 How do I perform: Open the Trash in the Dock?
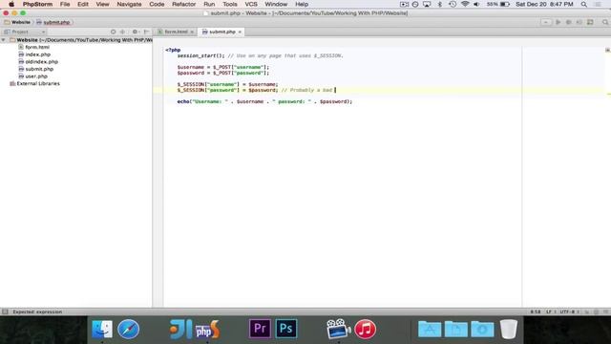point(509,329)
